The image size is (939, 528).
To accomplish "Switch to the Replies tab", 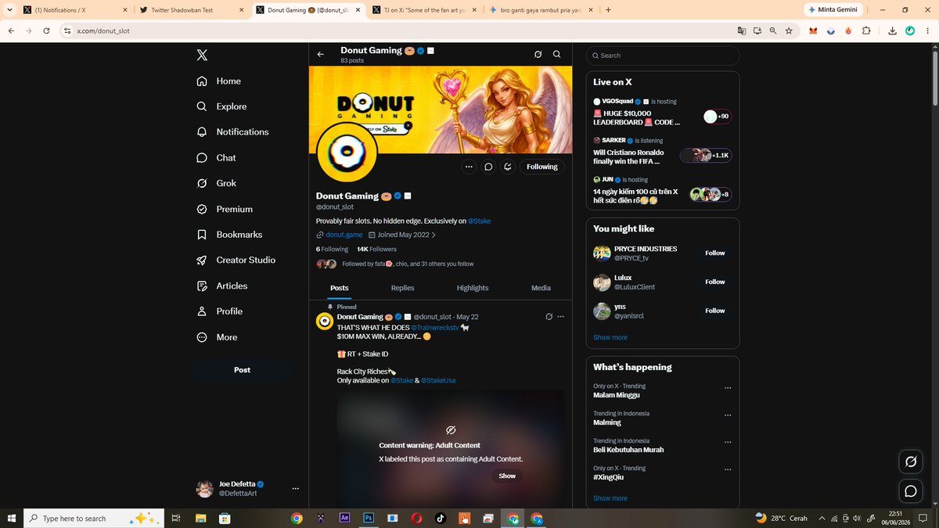I will coord(402,288).
